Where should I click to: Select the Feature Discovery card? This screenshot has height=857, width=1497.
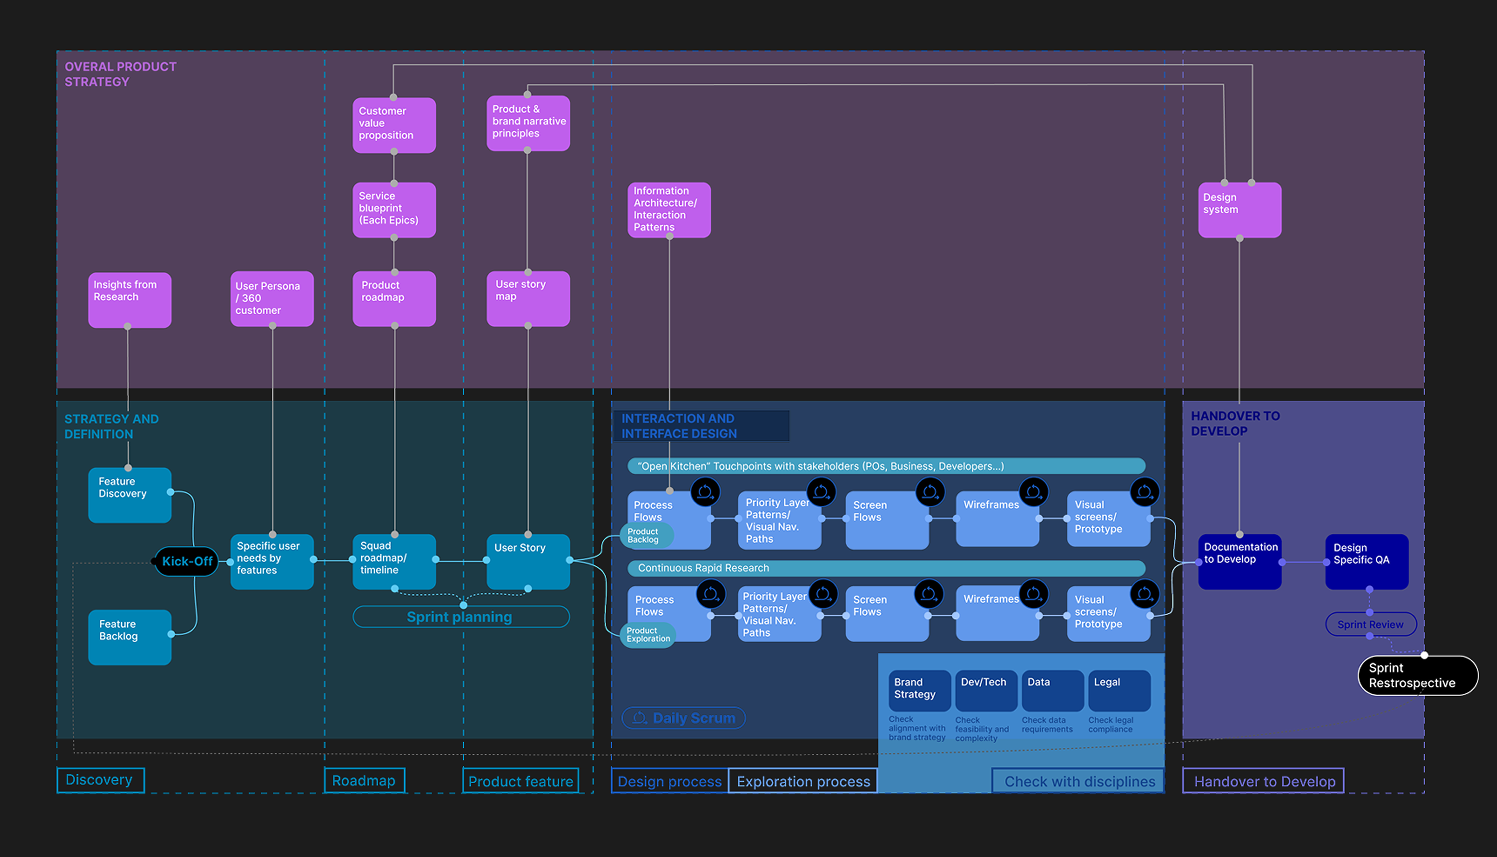(x=130, y=495)
